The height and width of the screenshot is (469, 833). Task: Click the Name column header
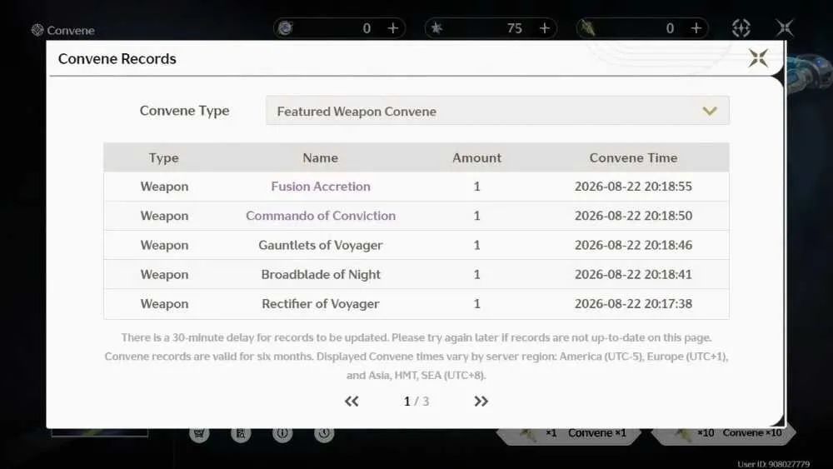click(x=321, y=157)
